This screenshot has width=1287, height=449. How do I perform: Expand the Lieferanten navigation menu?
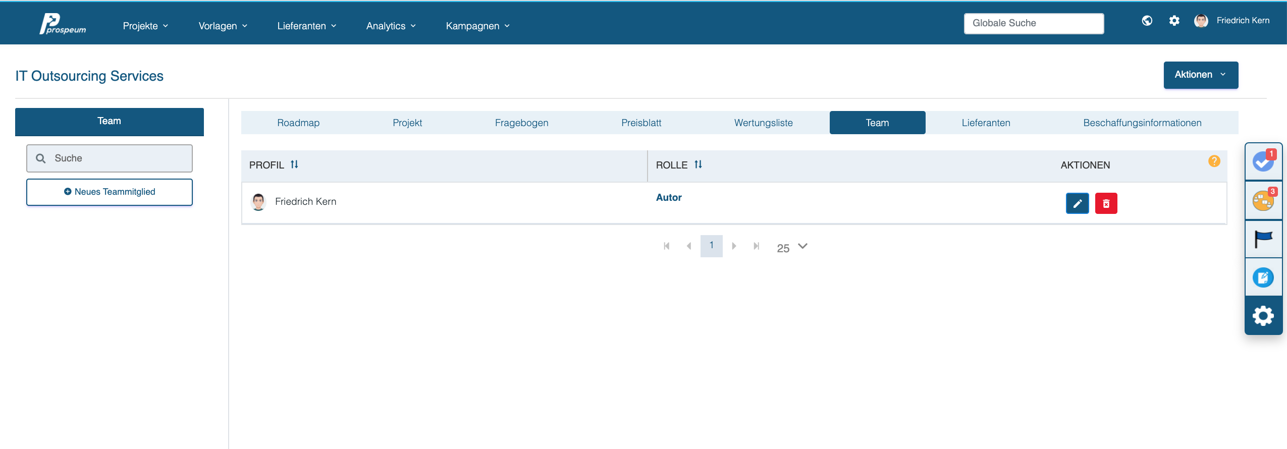coord(306,26)
